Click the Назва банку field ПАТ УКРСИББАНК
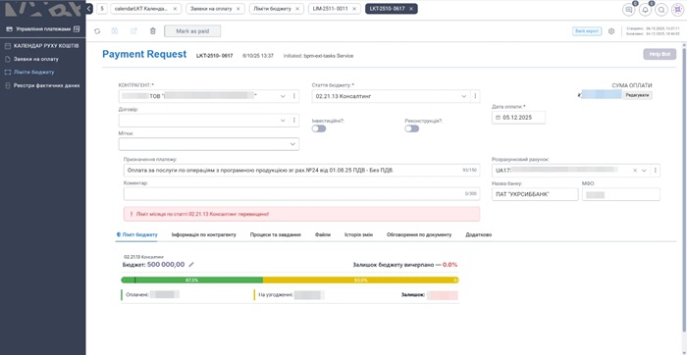Image resolution: width=687 pixels, height=355 pixels. click(x=535, y=194)
